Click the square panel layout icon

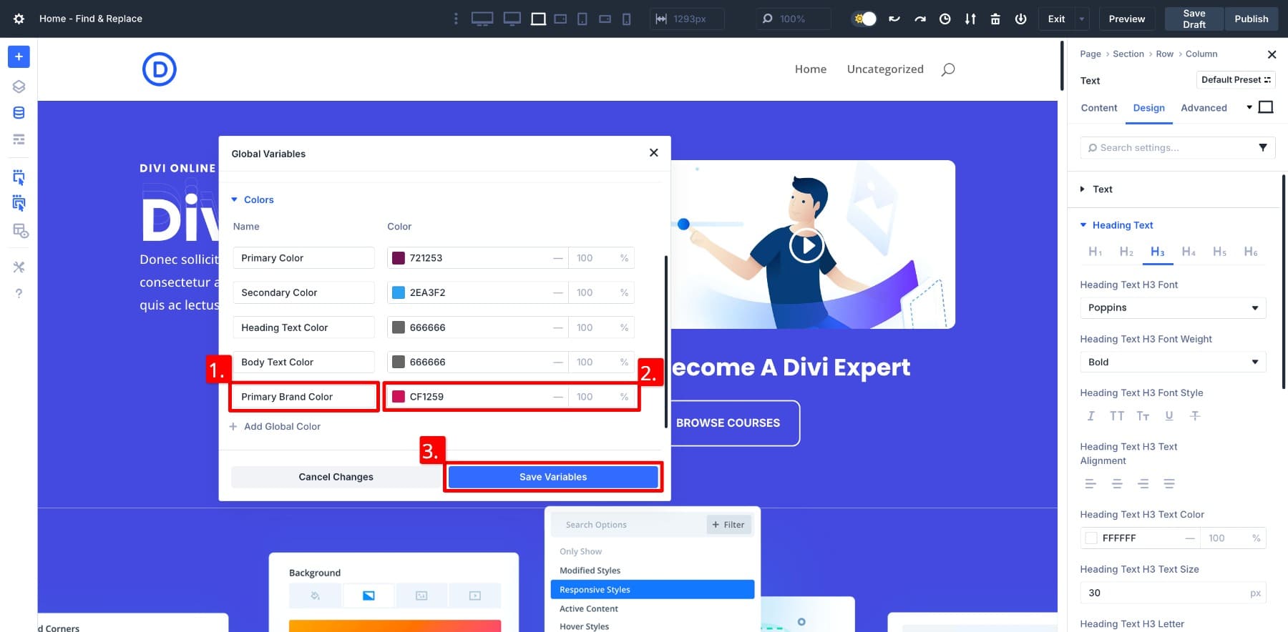[1266, 107]
